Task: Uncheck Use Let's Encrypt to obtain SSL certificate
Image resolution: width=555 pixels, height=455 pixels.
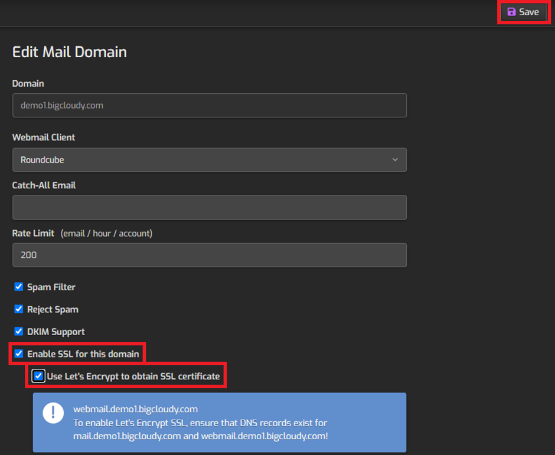Action: click(38, 375)
